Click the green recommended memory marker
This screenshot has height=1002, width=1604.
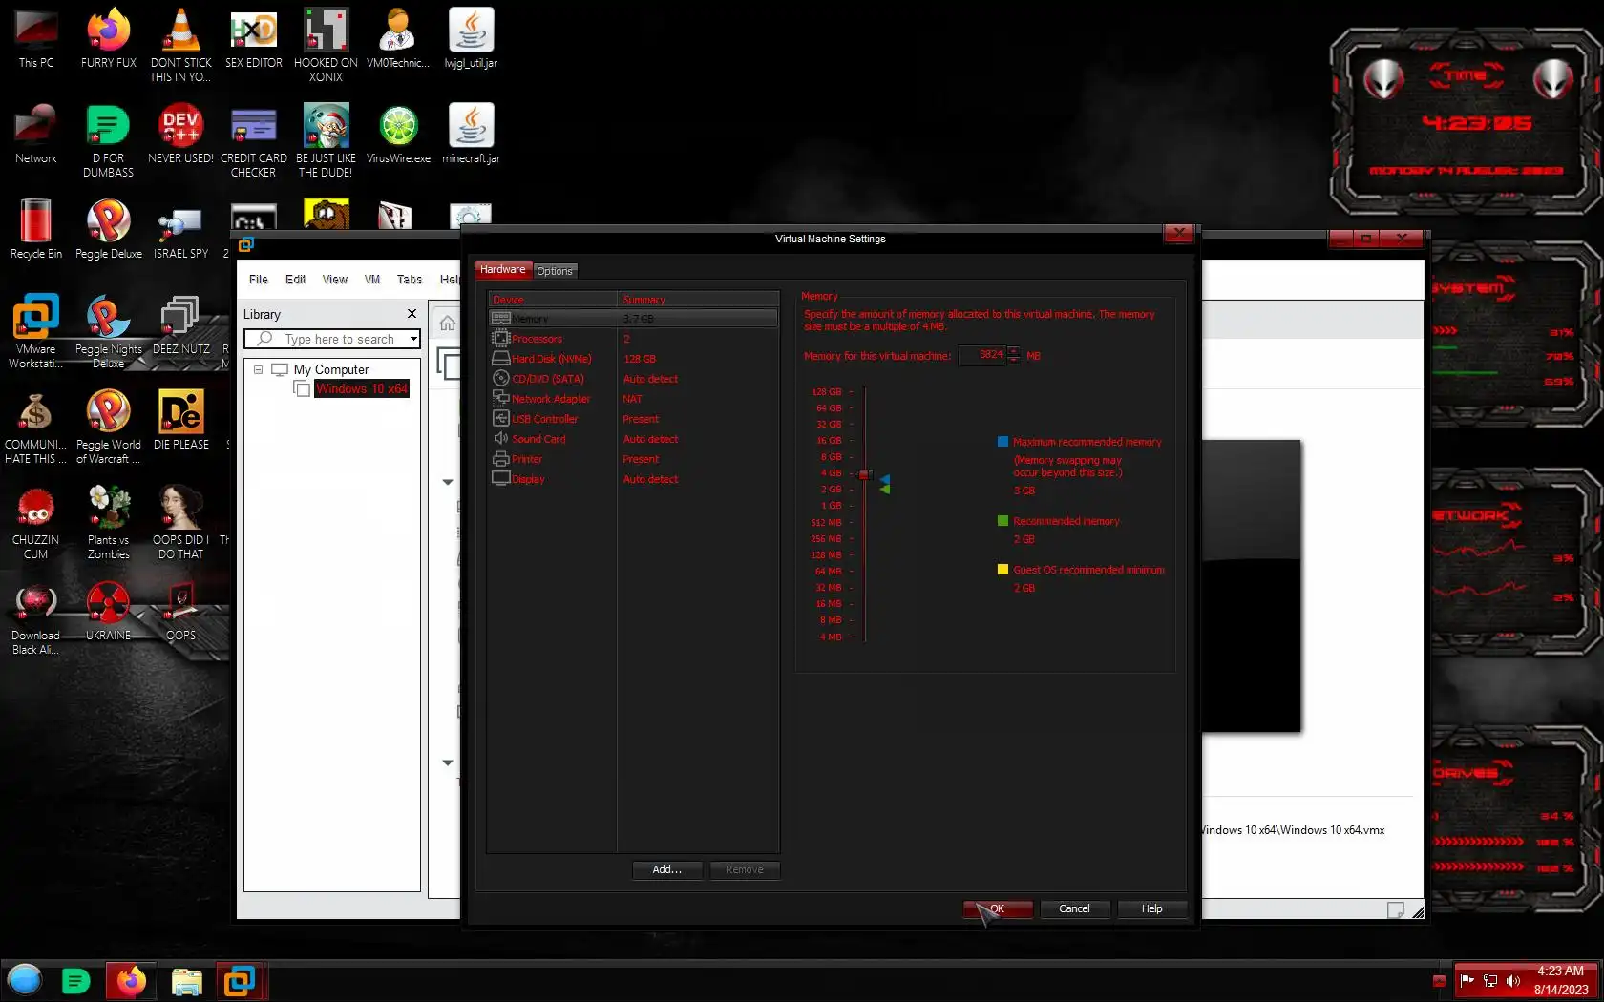(x=885, y=489)
